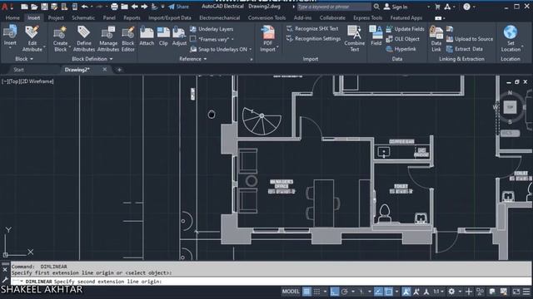Switch to the Project ribbon tab
Viewport: 533px width, 299px height.
coord(56,18)
